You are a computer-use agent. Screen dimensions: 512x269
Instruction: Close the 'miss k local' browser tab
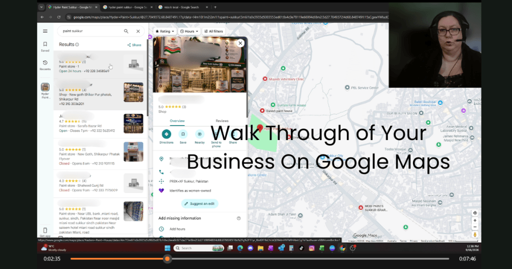(x=206, y=7)
